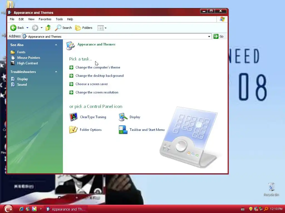Open the Display troubleshooter
The width and height of the screenshot is (285, 213).
tap(23, 79)
